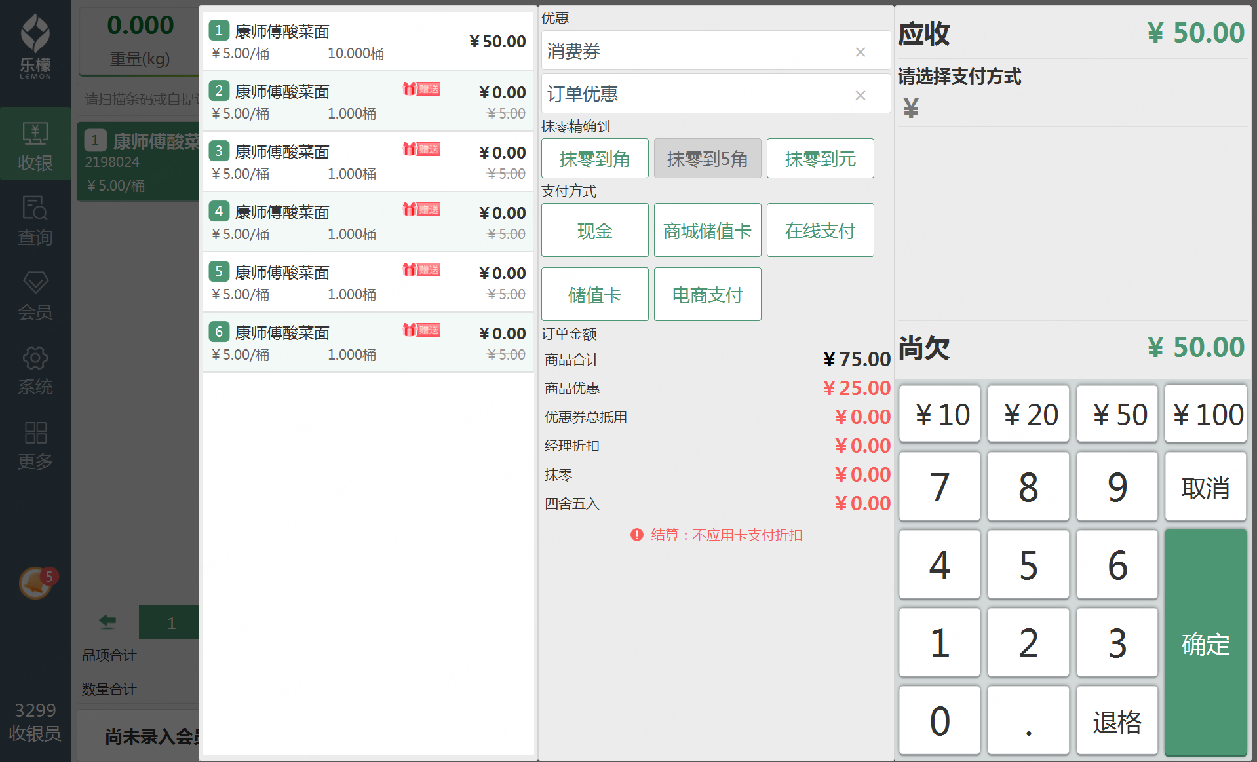The image size is (1257, 762).
Task: Select order line 2 康师傅酸菜面
Action: (x=368, y=101)
